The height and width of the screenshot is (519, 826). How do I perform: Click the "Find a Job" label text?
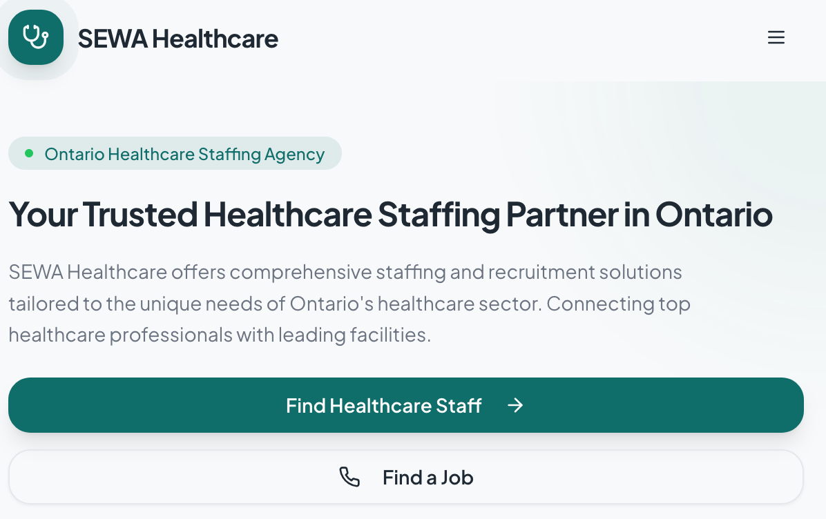[428, 478]
